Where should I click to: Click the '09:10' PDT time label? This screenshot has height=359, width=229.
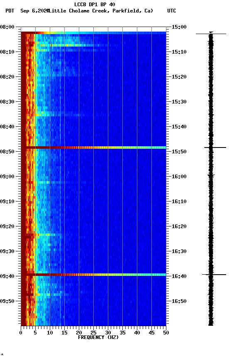click(x=7, y=202)
